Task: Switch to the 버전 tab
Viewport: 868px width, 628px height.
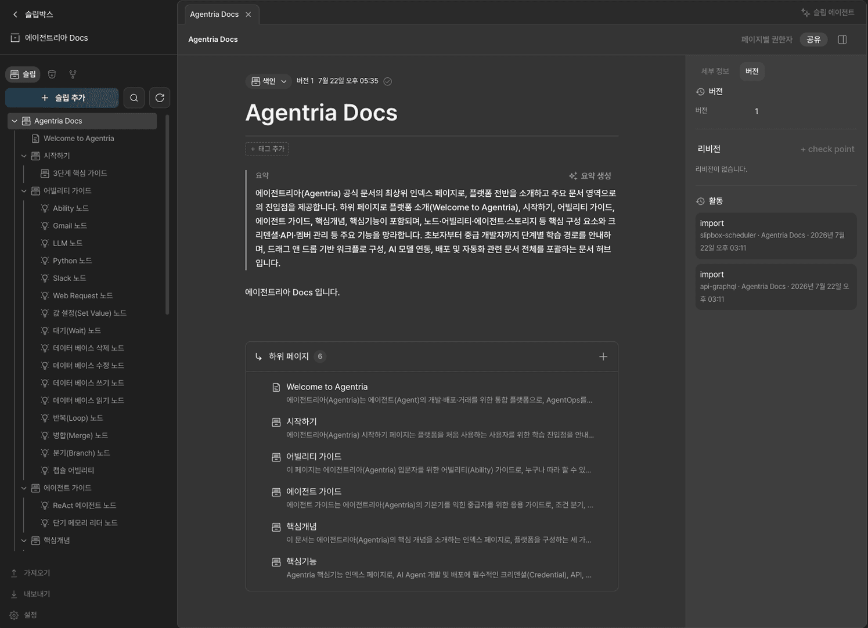Action: (752, 71)
